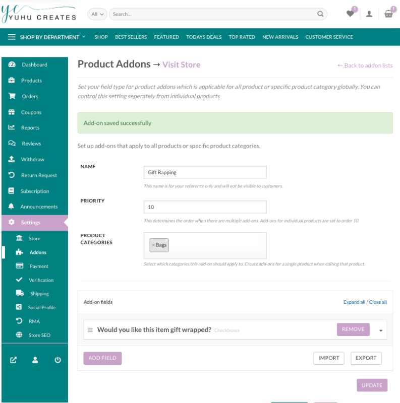The image size is (400, 403).
Task: Open the New Arrivals menu item
Action: coord(280,37)
